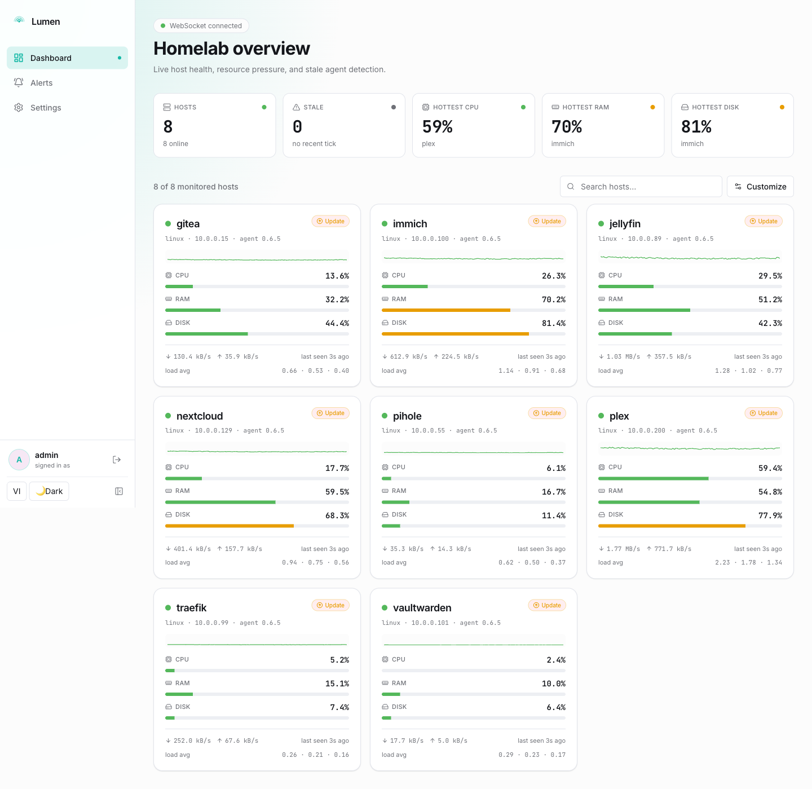Image resolution: width=812 pixels, height=789 pixels.
Task: Open the Customize button
Action: click(760, 187)
